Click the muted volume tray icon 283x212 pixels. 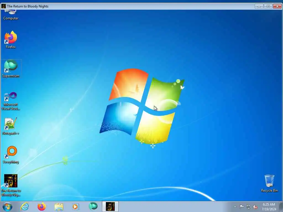(255, 207)
